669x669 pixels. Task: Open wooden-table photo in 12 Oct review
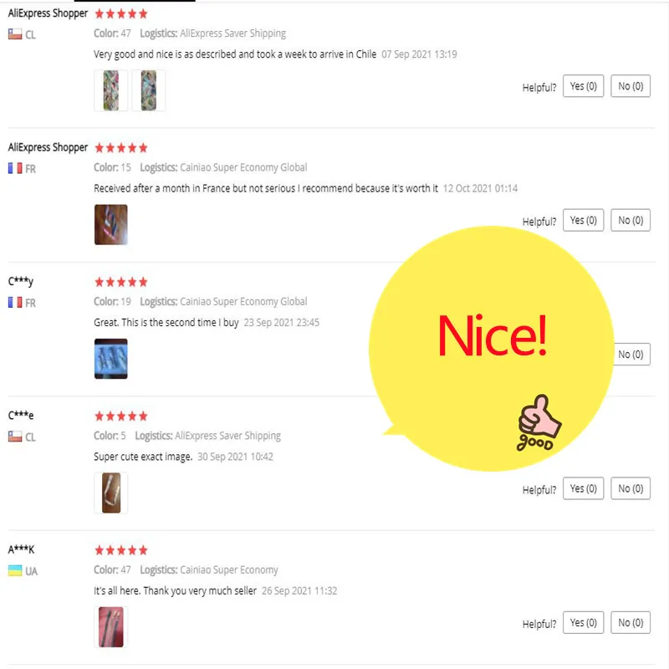pos(111,224)
